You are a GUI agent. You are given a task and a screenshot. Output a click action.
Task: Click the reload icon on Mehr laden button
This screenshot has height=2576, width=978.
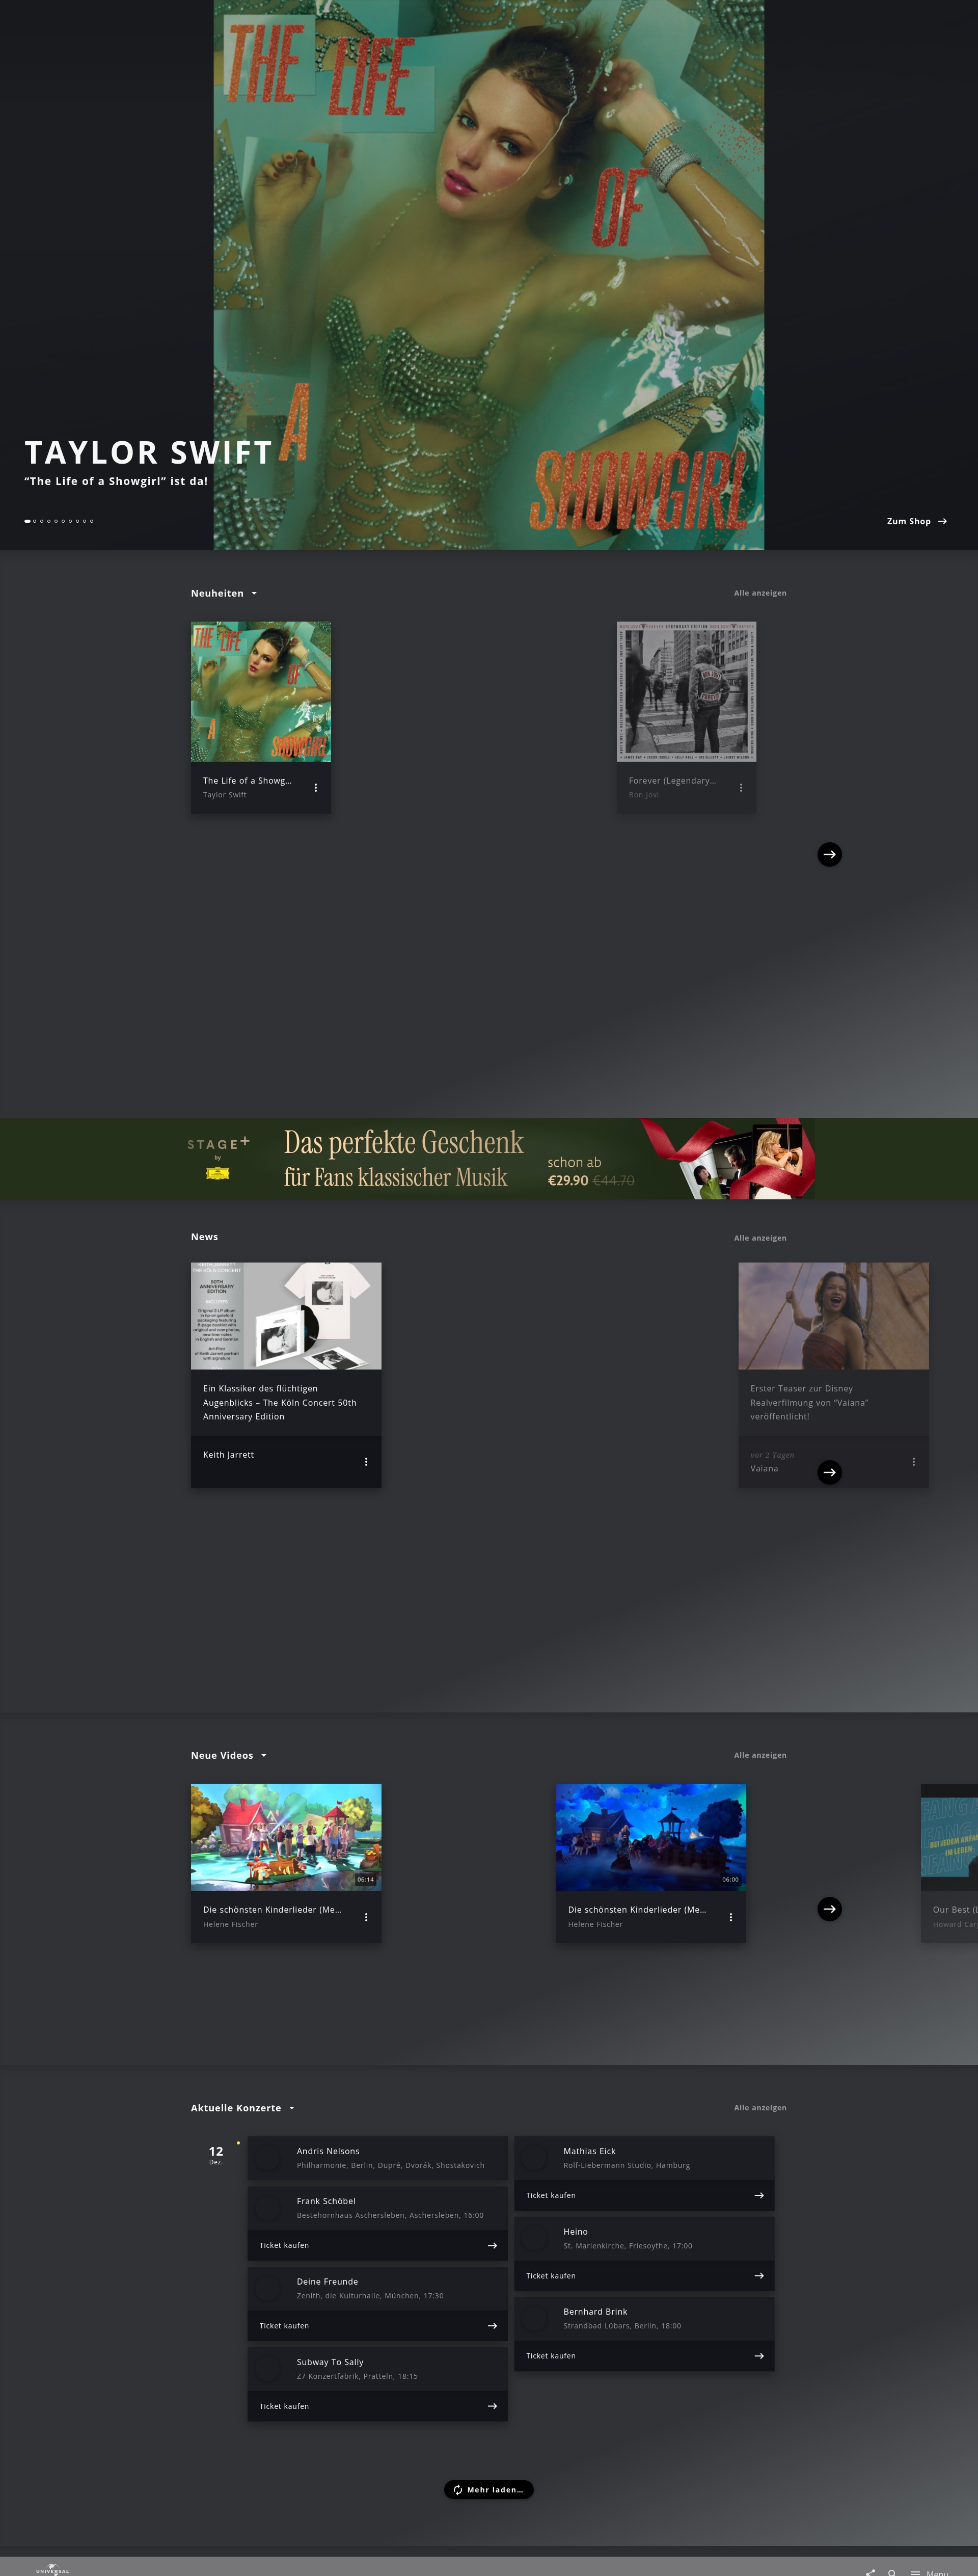tap(457, 2490)
